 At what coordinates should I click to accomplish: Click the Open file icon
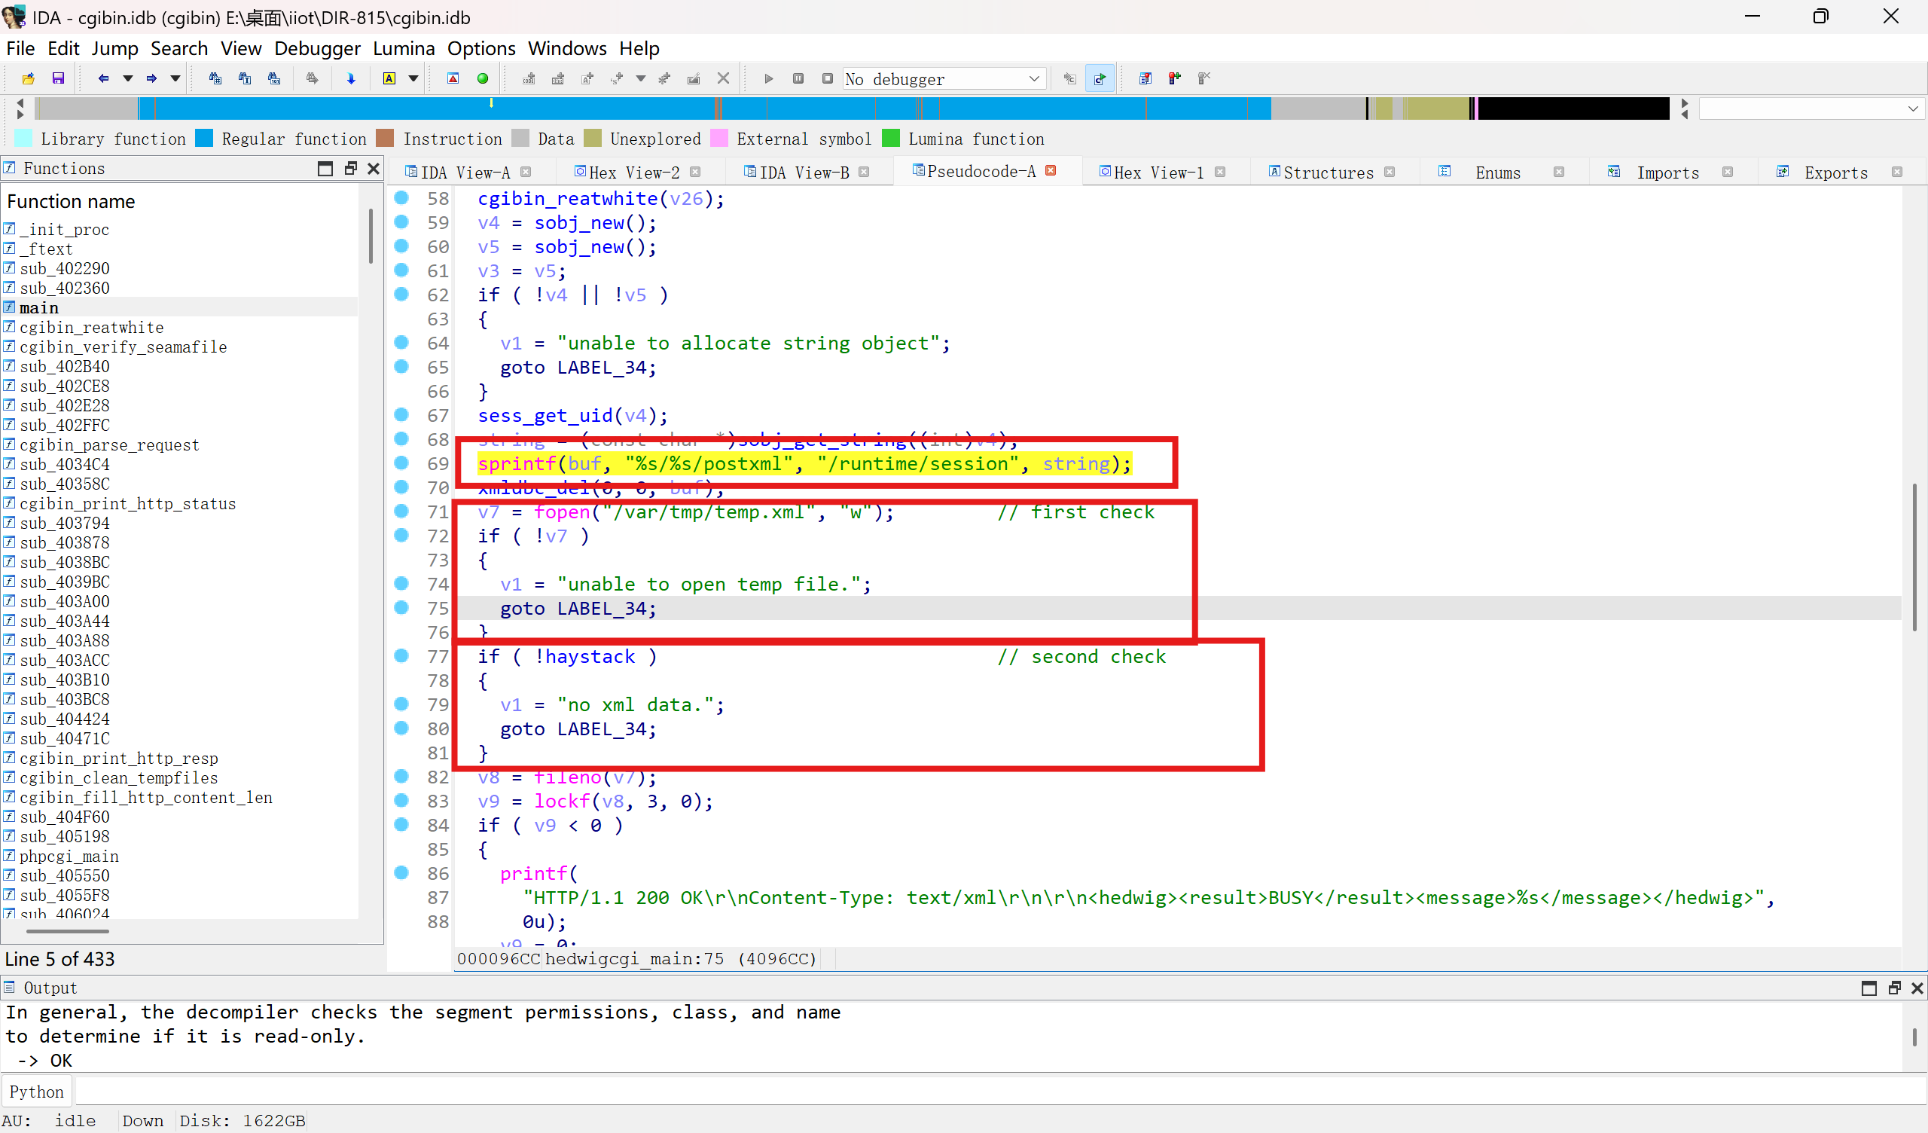click(x=29, y=78)
